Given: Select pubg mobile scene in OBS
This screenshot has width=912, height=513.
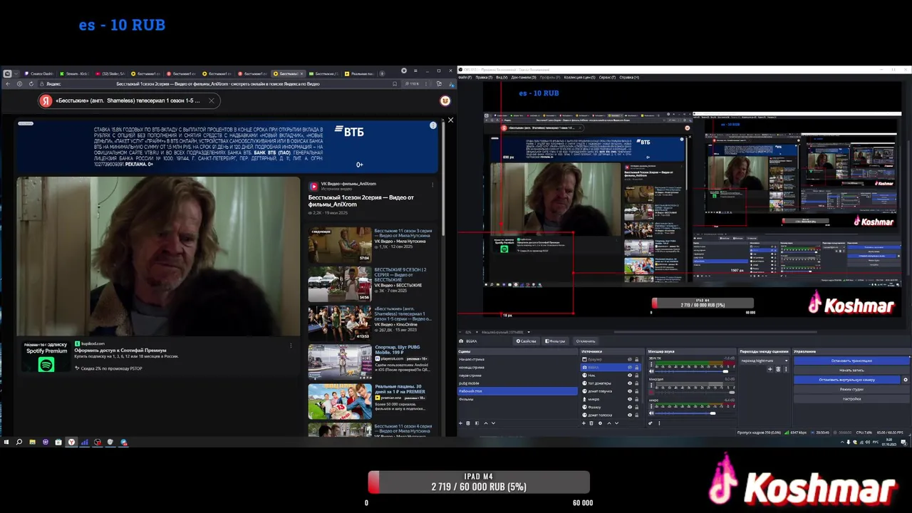Looking at the screenshot, I should pos(517,383).
